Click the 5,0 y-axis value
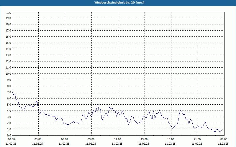The width and height of the screenshot is (236, 147). pos(9,105)
